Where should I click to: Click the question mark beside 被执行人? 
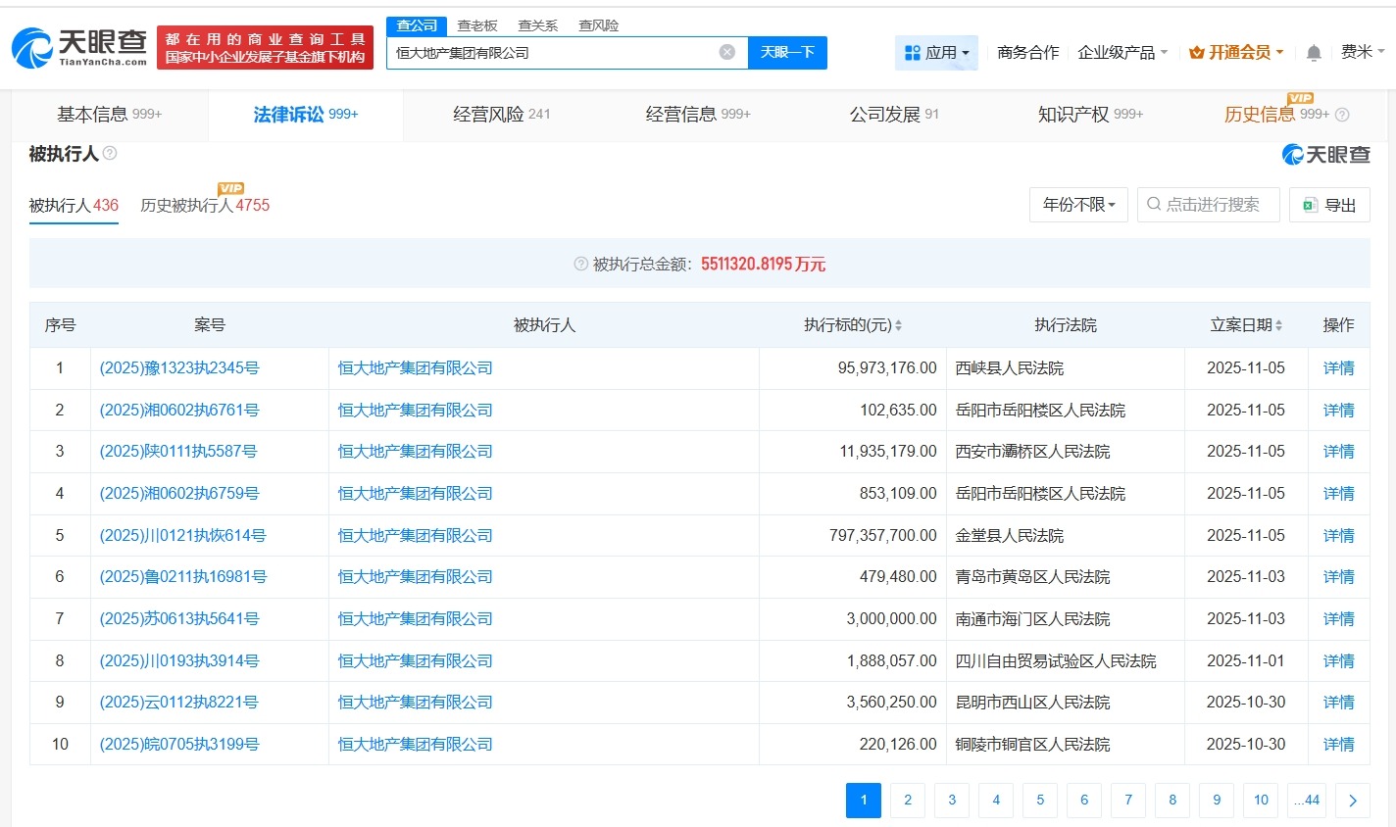pos(111,154)
